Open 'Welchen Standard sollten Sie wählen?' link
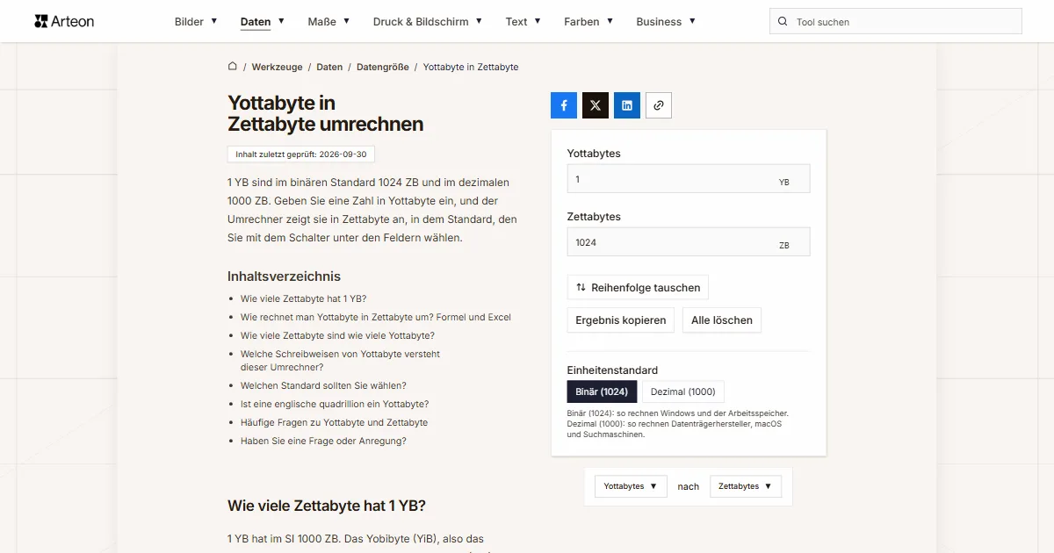 coord(323,385)
